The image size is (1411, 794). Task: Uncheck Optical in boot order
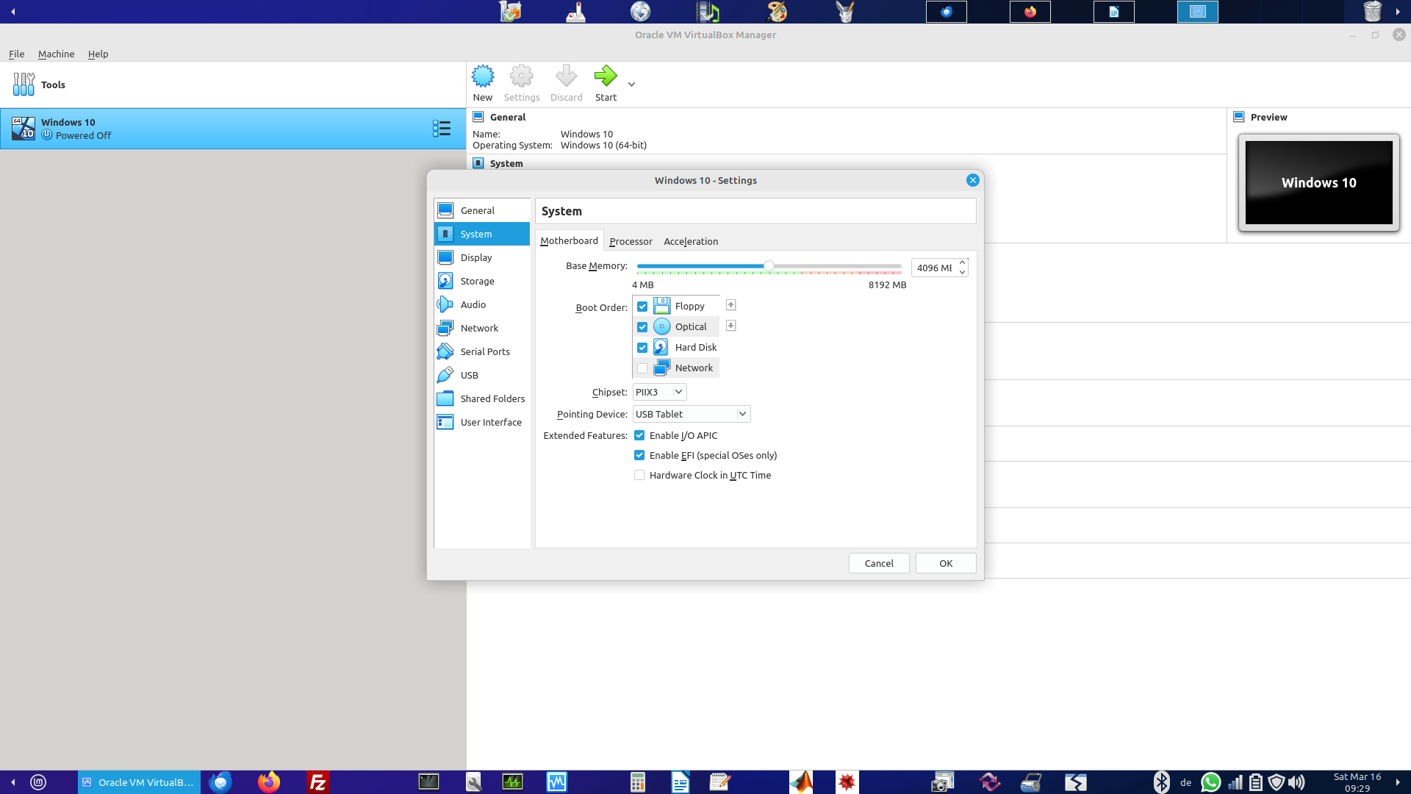tap(642, 327)
